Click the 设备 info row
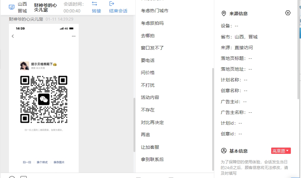Image resolution: width=301 pixels, height=178 pixels. point(229,26)
